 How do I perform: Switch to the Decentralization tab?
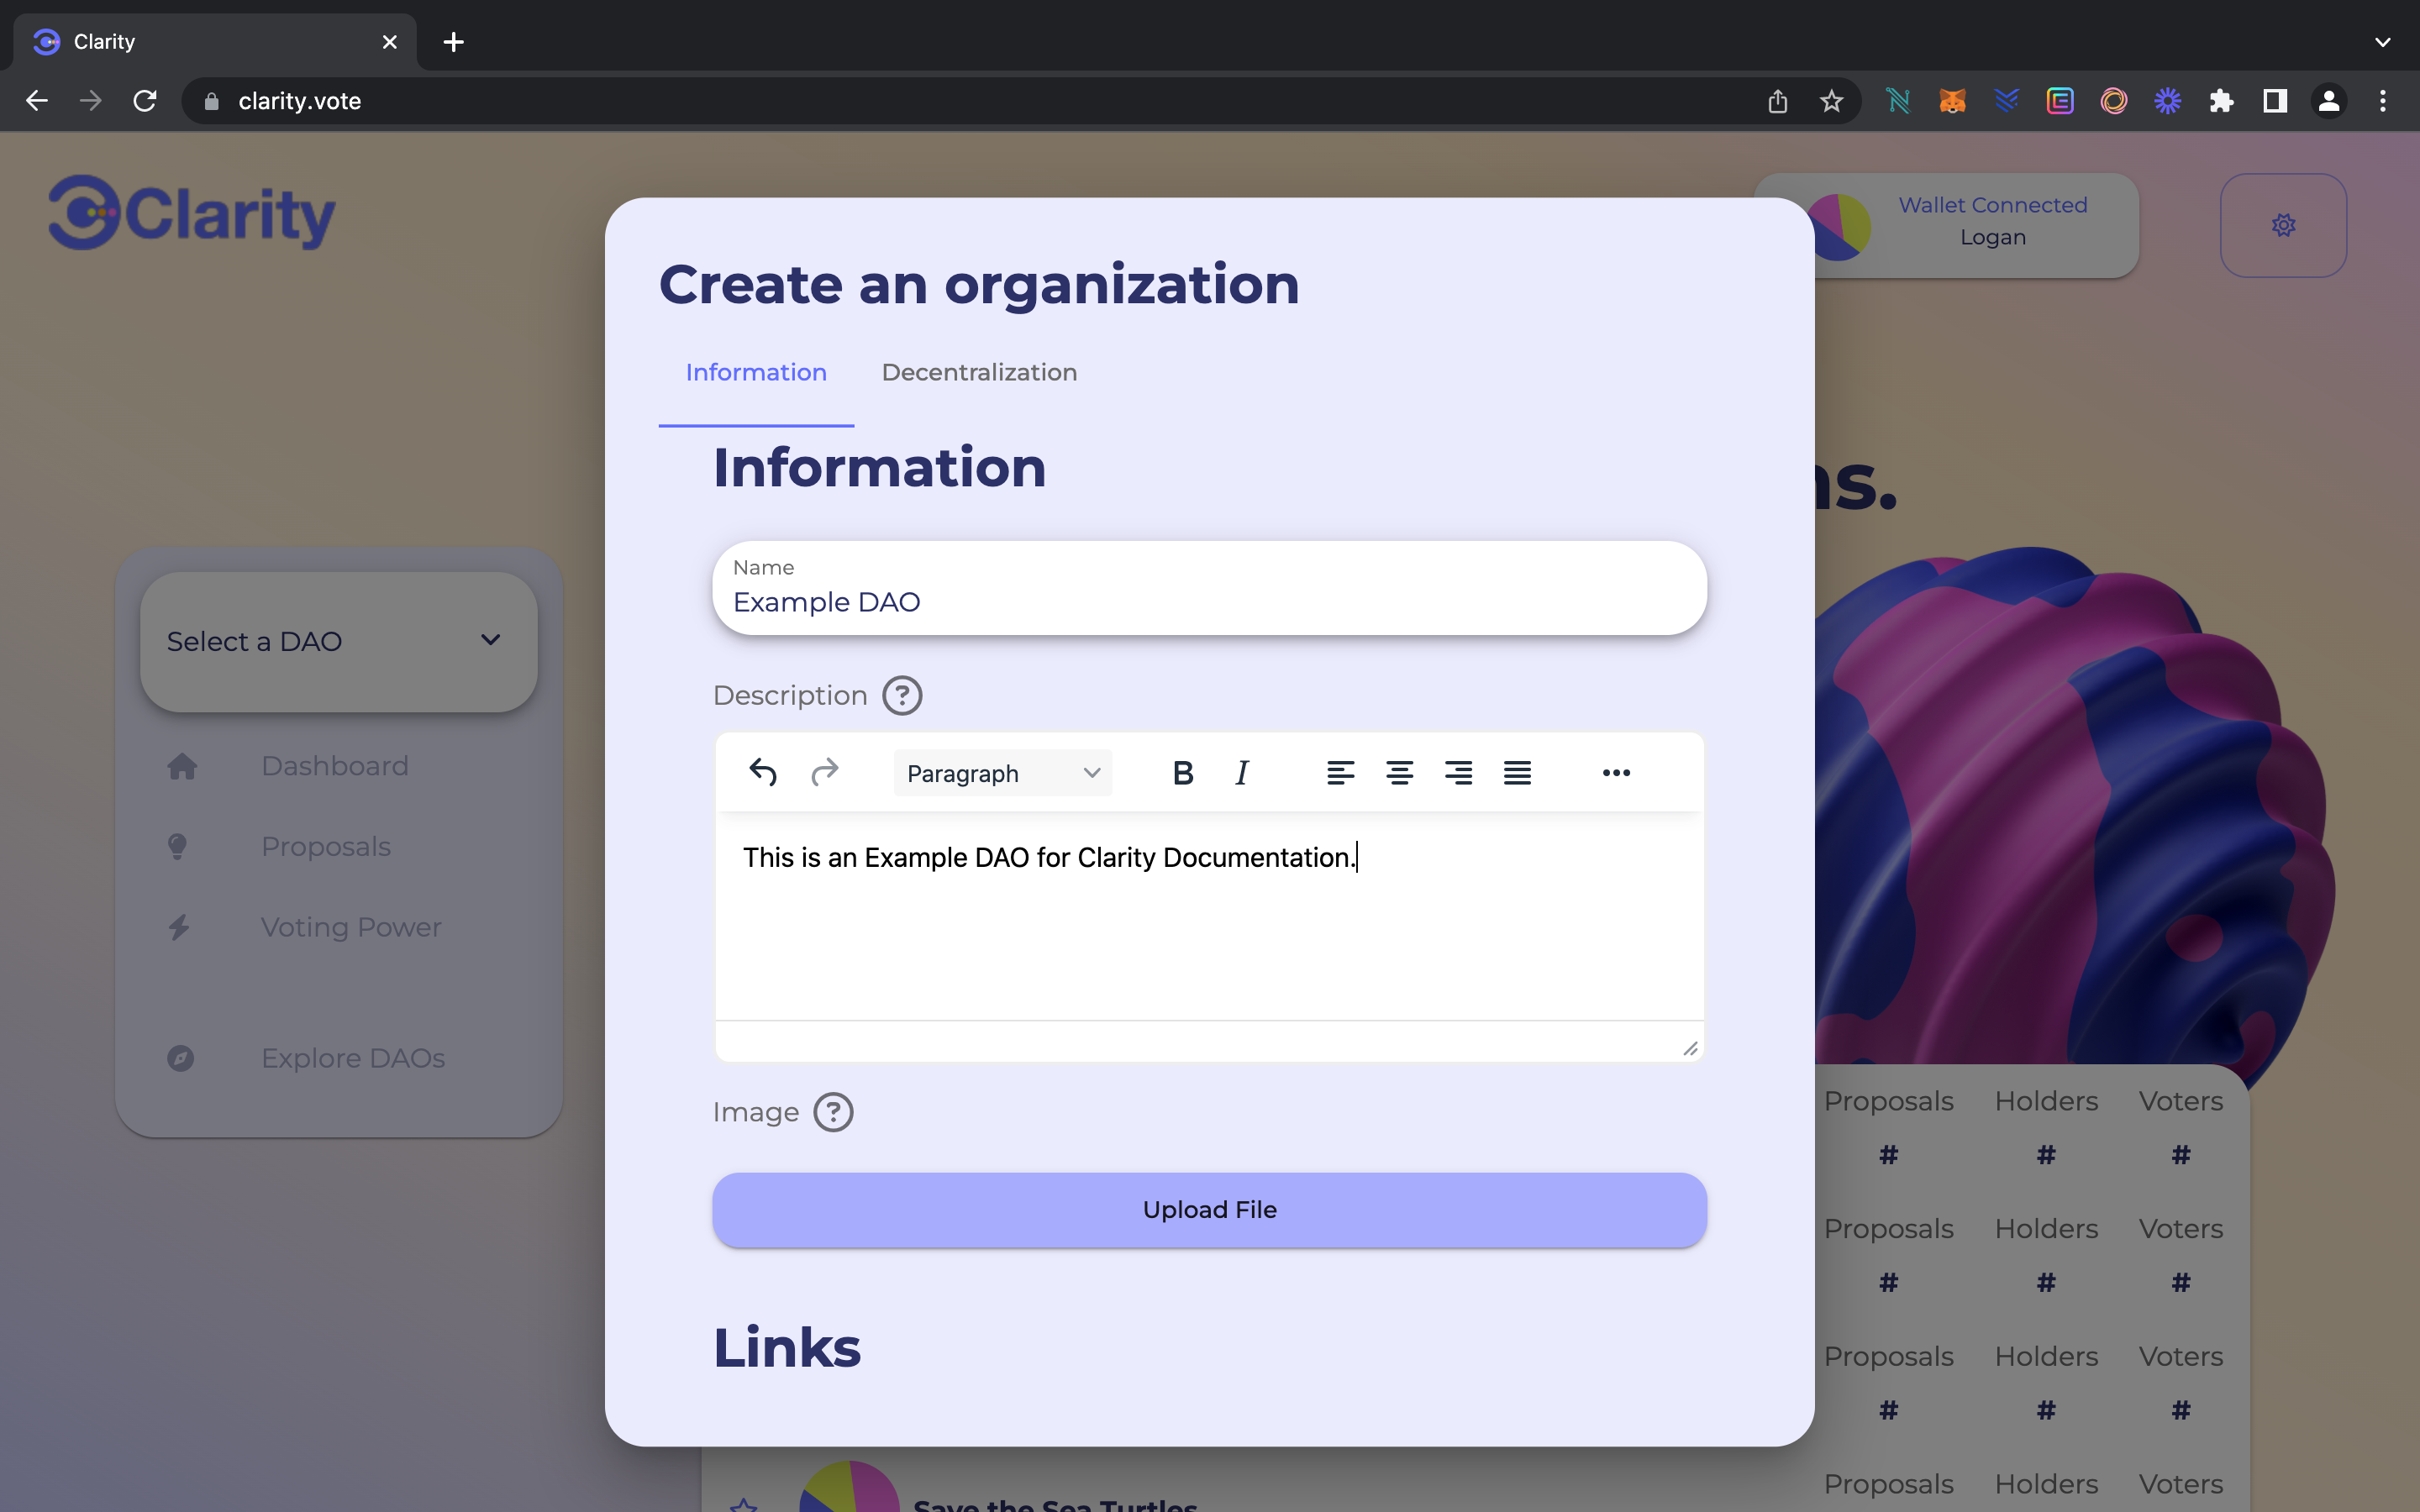pyautogui.click(x=979, y=372)
